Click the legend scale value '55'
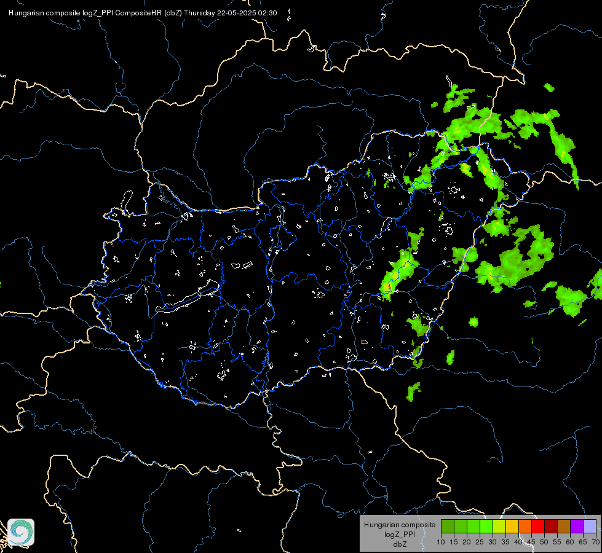Screen dimensions: 602x553 [x=557, y=542]
